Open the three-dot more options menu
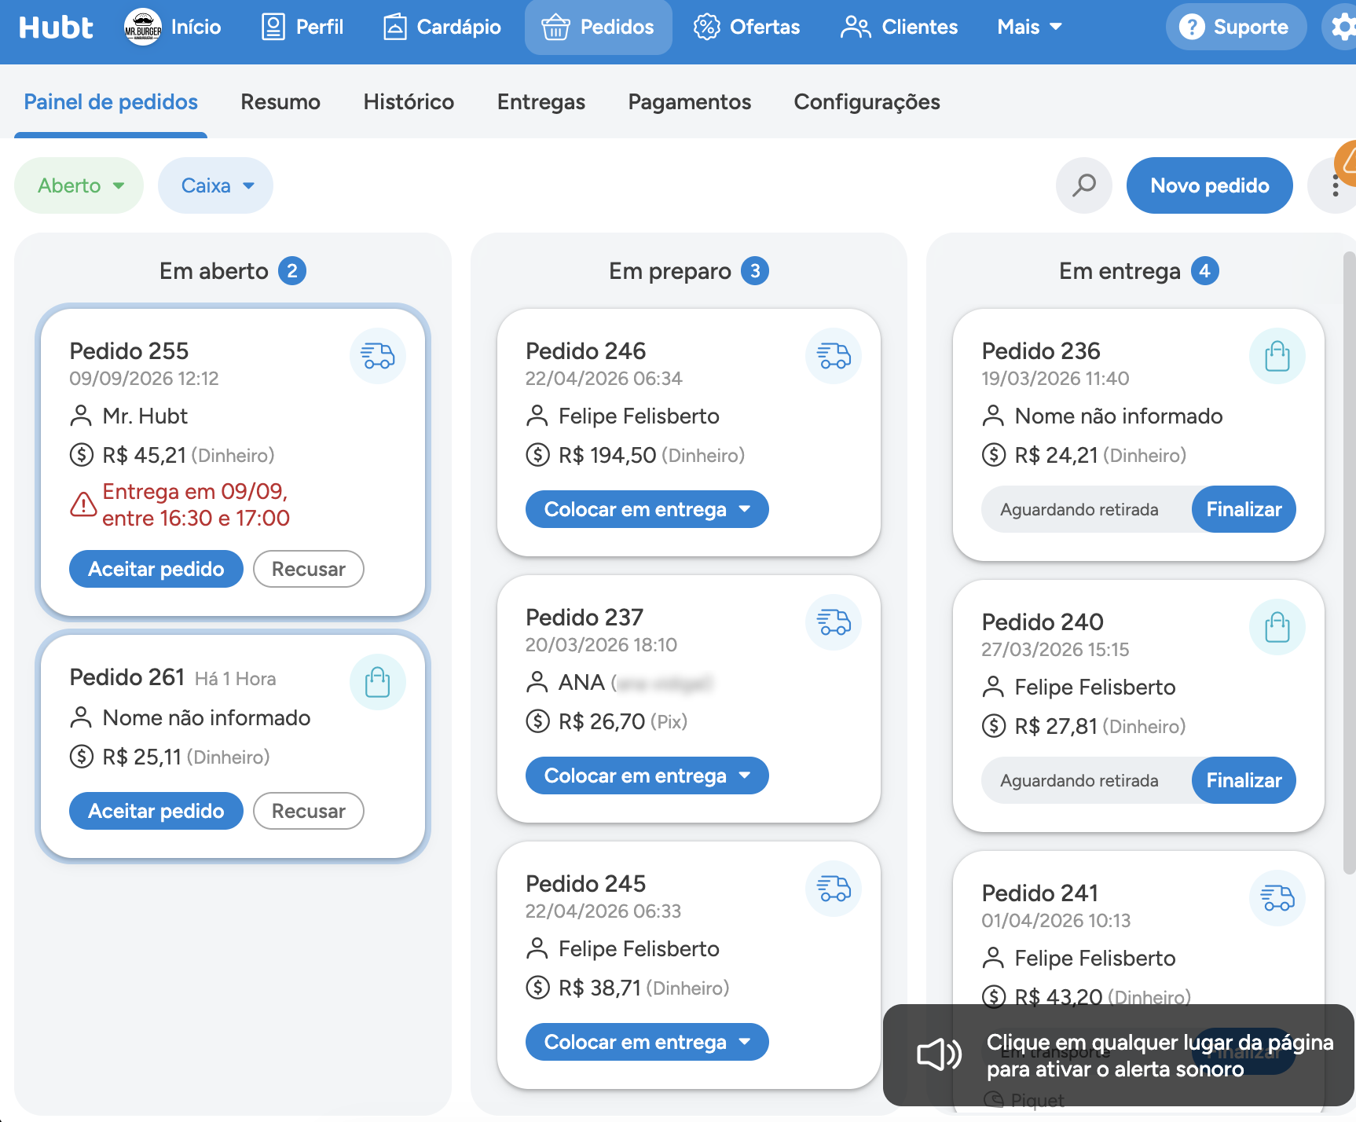Image resolution: width=1356 pixels, height=1122 pixels. (x=1335, y=185)
